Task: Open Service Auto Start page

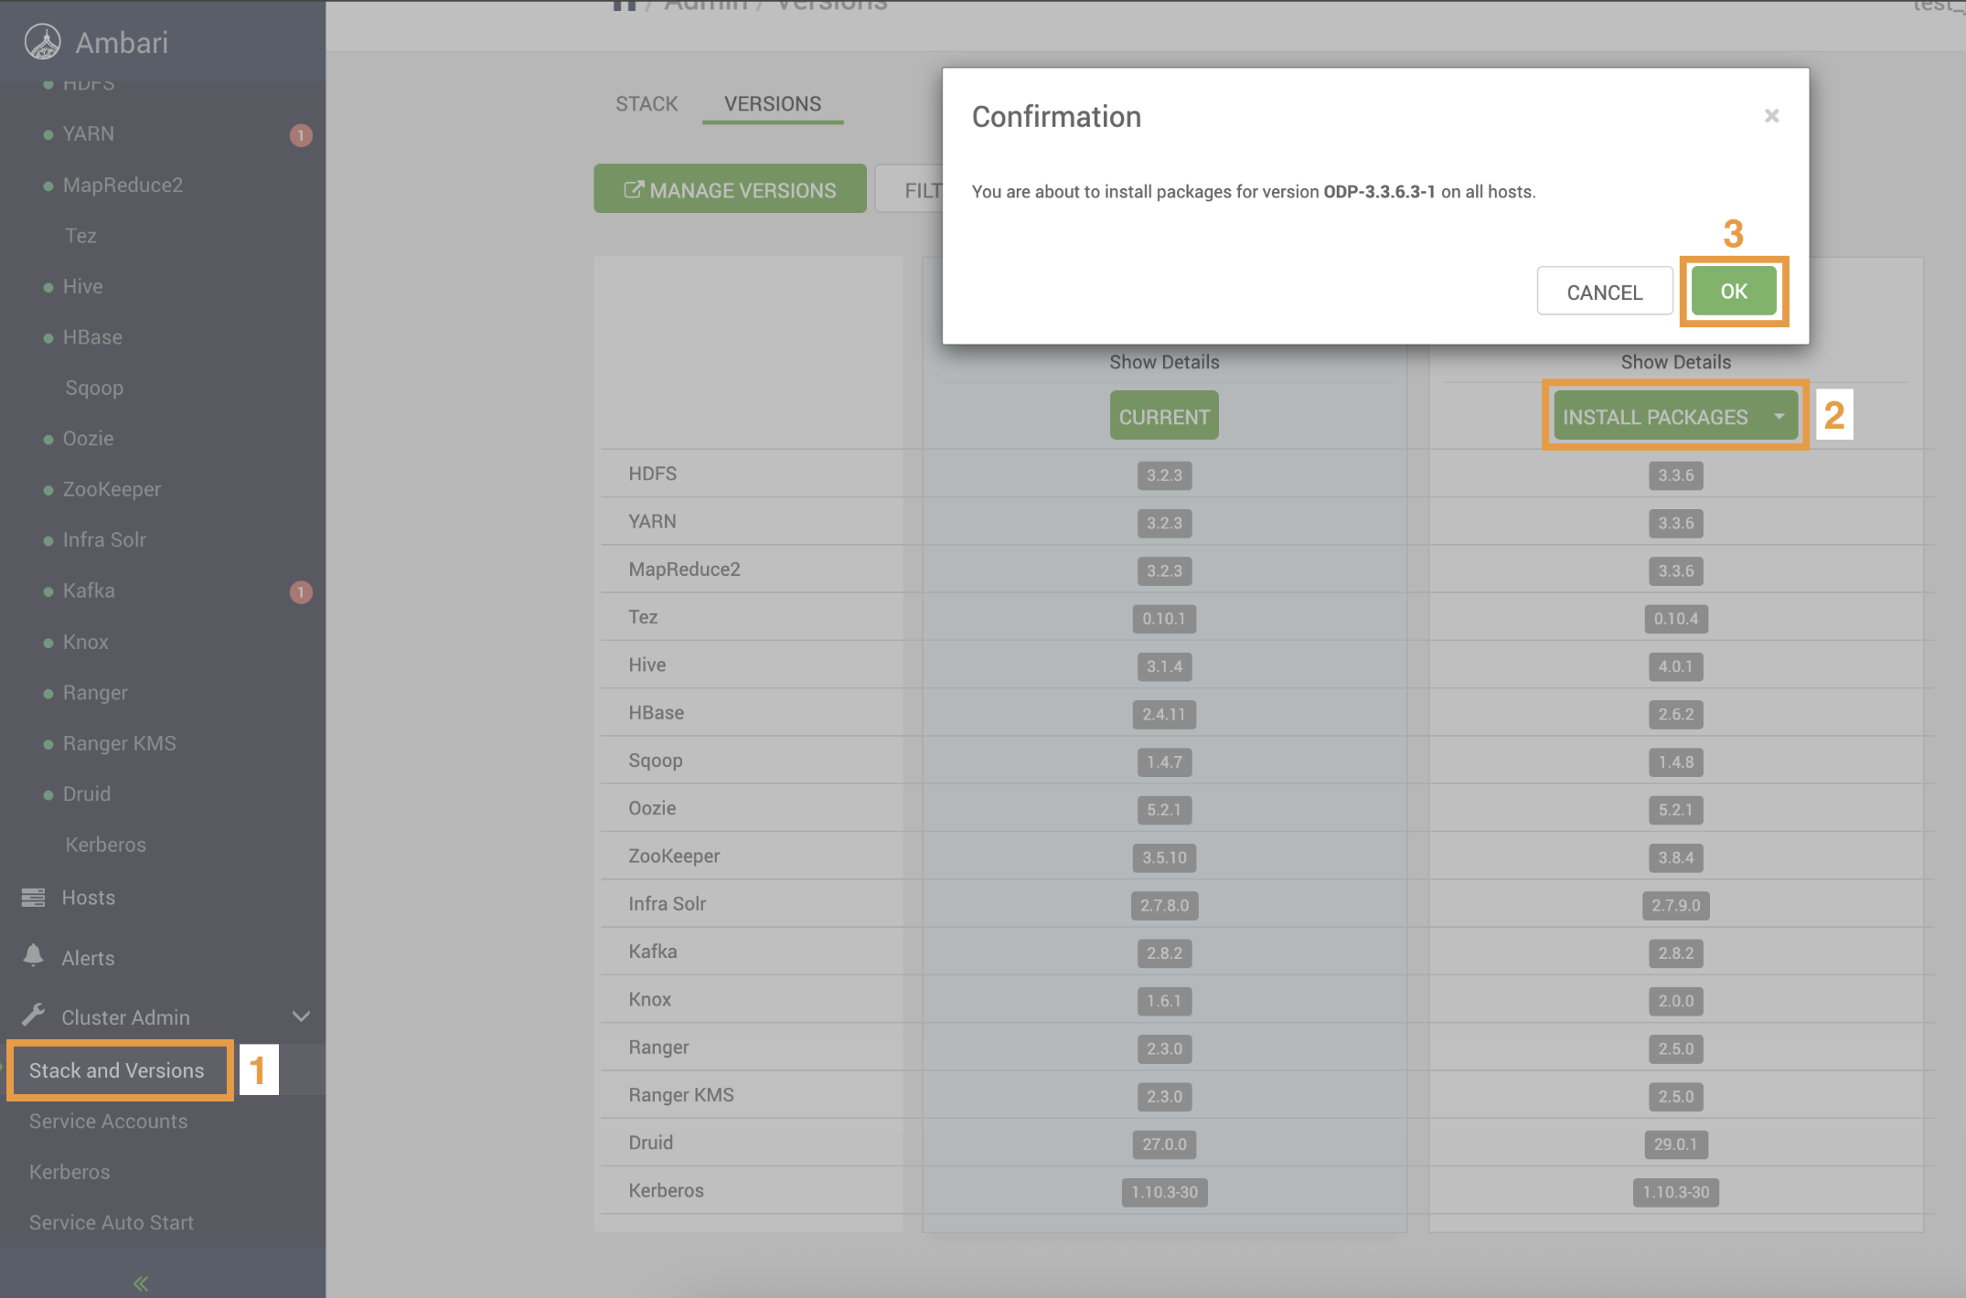Action: click(x=112, y=1223)
